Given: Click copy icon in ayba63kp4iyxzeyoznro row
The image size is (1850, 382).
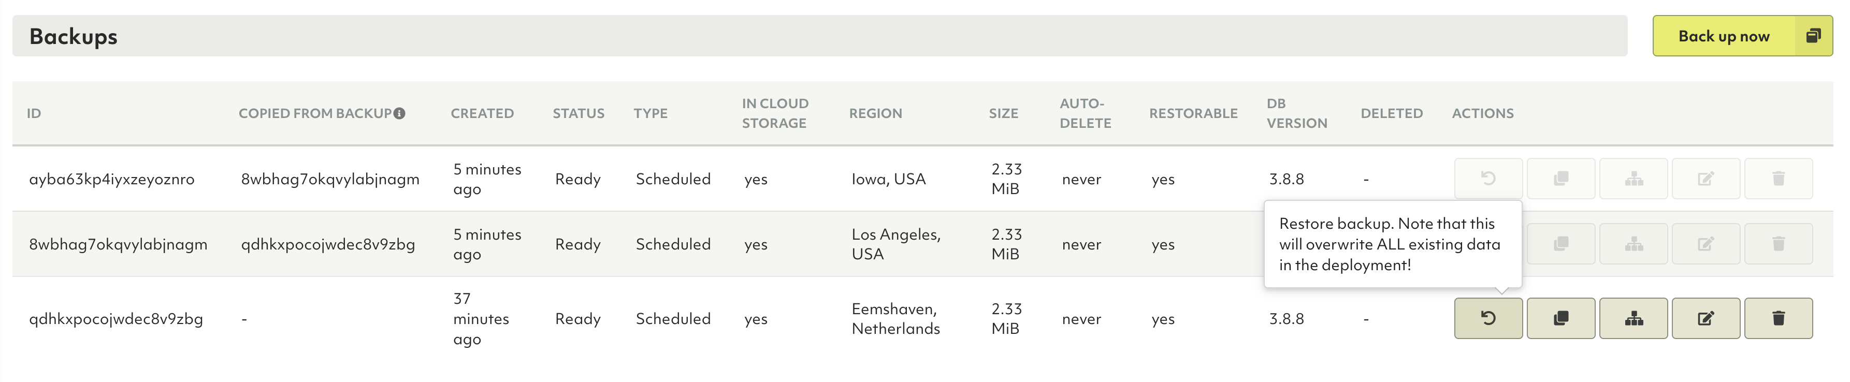Looking at the screenshot, I should (1560, 178).
